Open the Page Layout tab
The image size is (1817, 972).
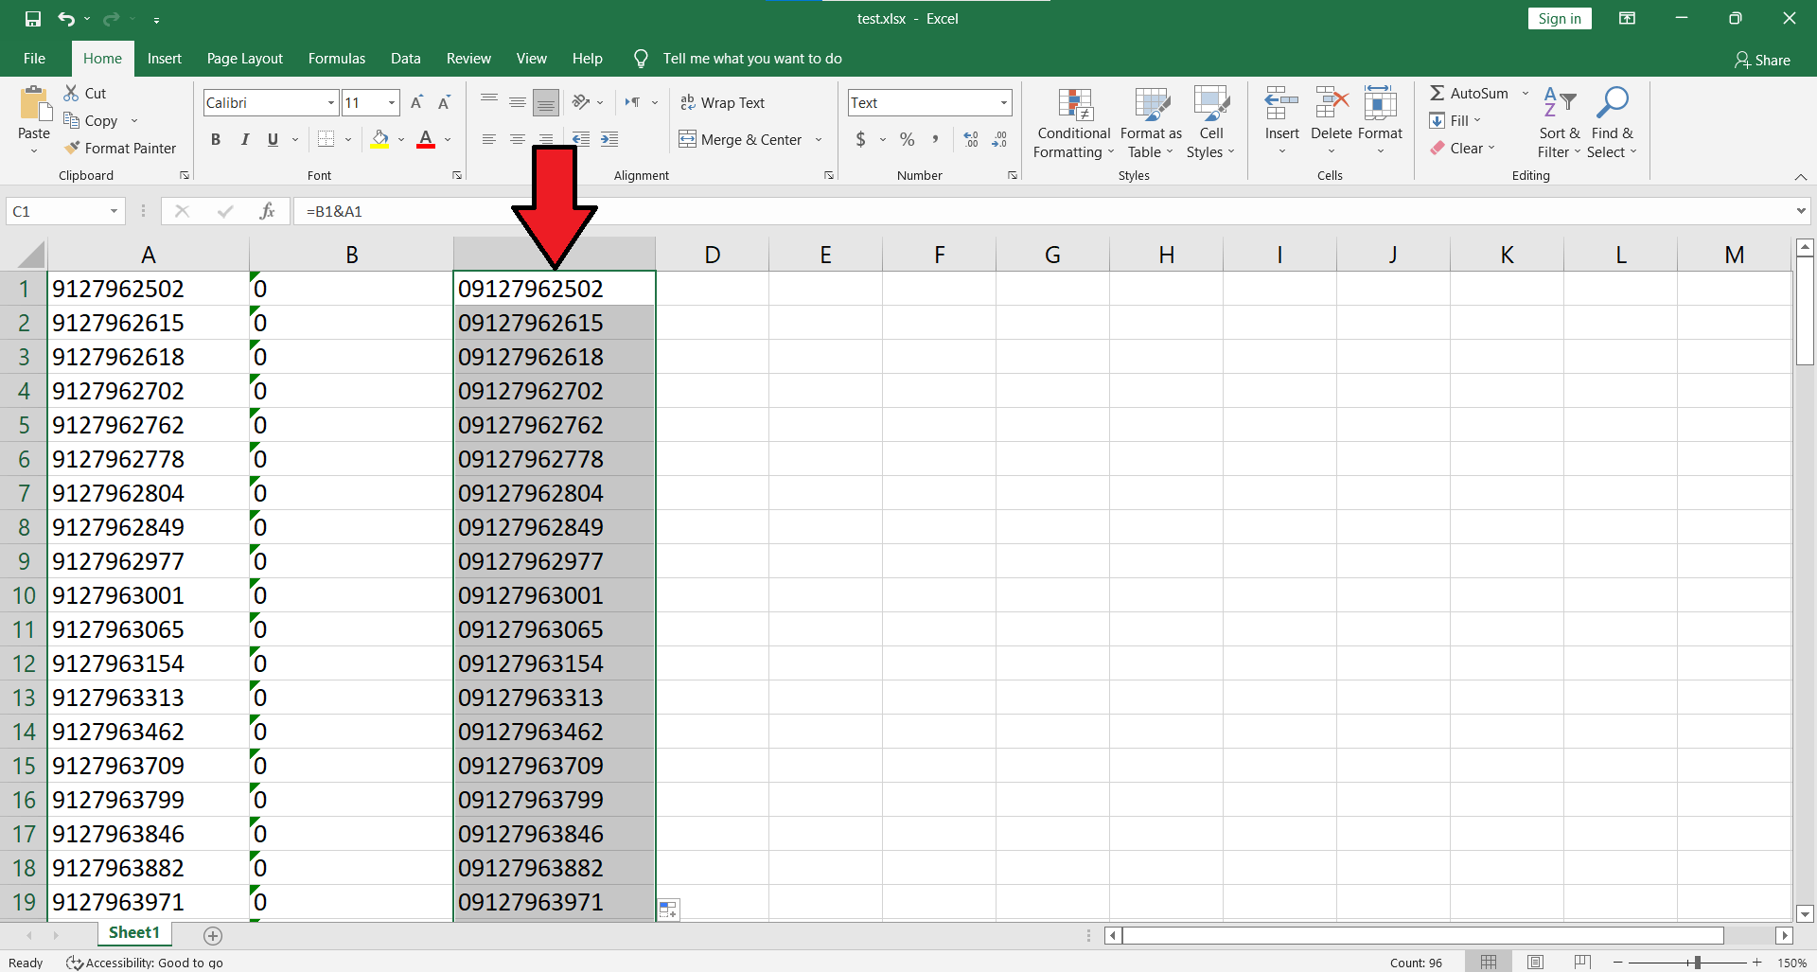coord(244,59)
